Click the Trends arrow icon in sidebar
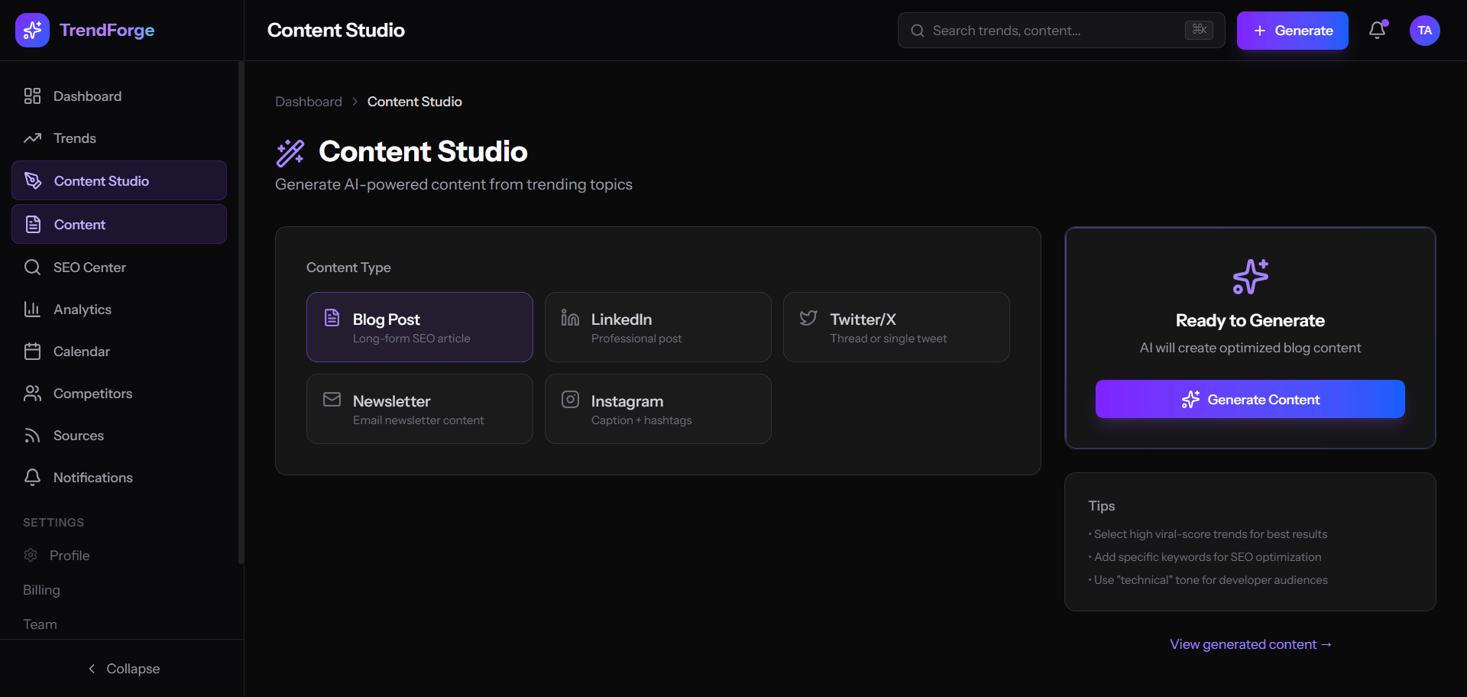The image size is (1467, 697). coord(32,138)
